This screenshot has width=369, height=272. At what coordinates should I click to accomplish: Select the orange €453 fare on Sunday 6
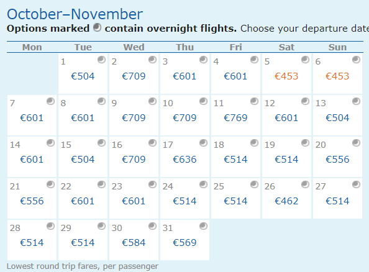point(337,76)
